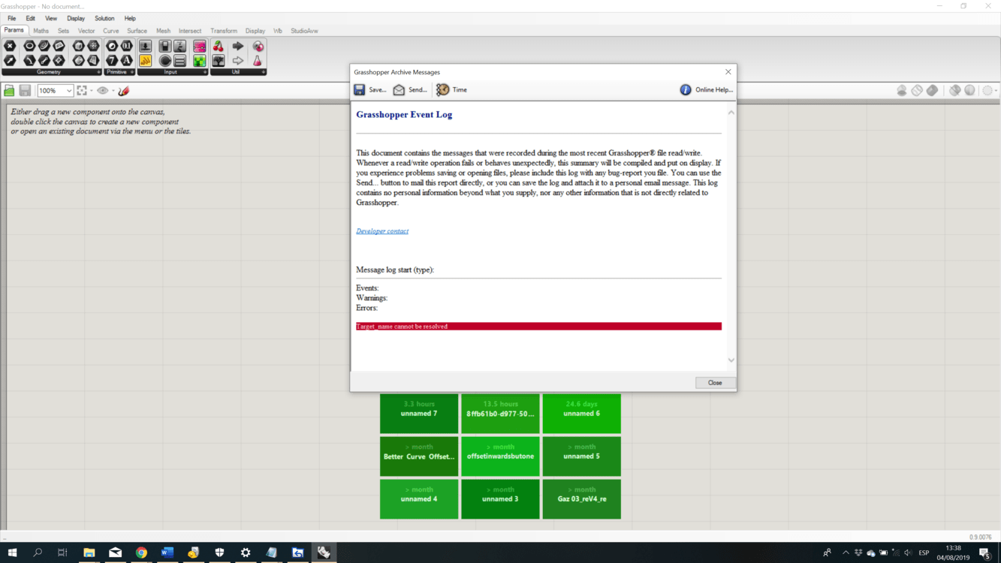This screenshot has height=563, width=1001.
Task: Close the Archive Messages dialog with X
Action: pyautogui.click(x=728, y=72)
